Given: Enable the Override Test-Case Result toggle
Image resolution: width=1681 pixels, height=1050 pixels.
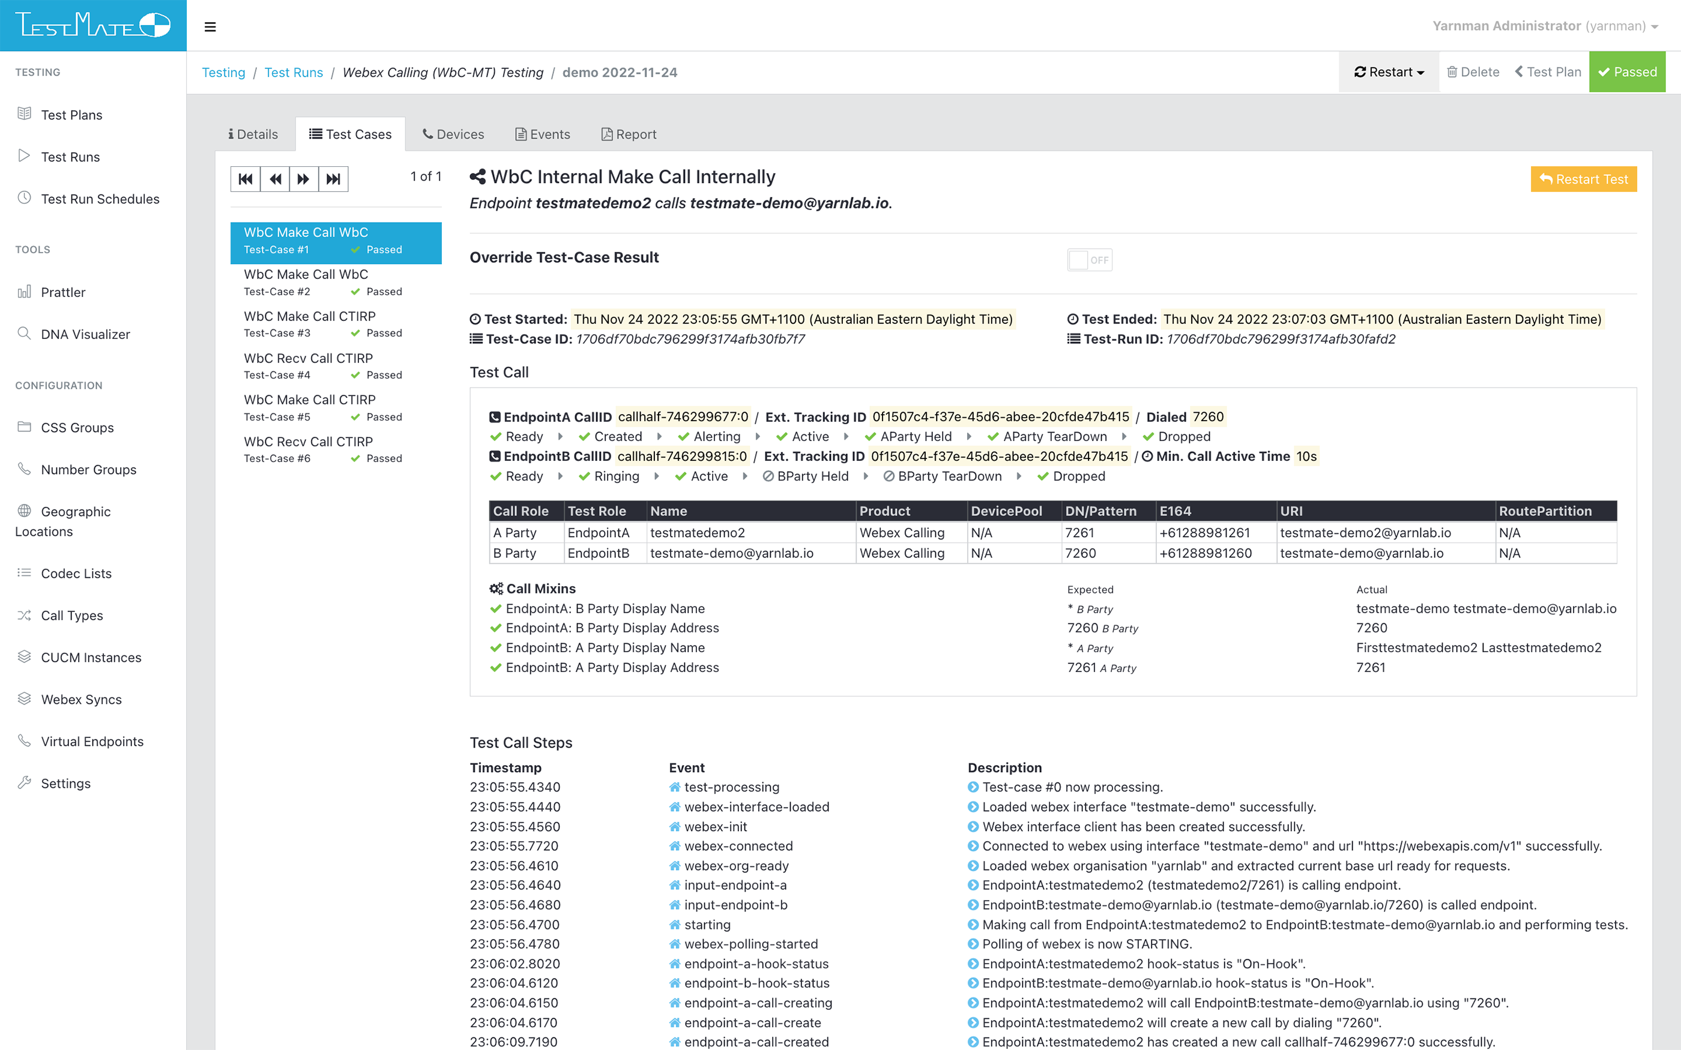Looking at the screenshot, I should coord(1089,260).
